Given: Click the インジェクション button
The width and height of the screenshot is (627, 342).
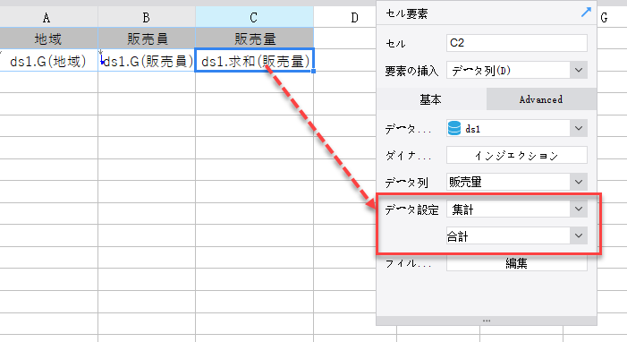Looking at the screenshot, I should (x=517, y=156).
